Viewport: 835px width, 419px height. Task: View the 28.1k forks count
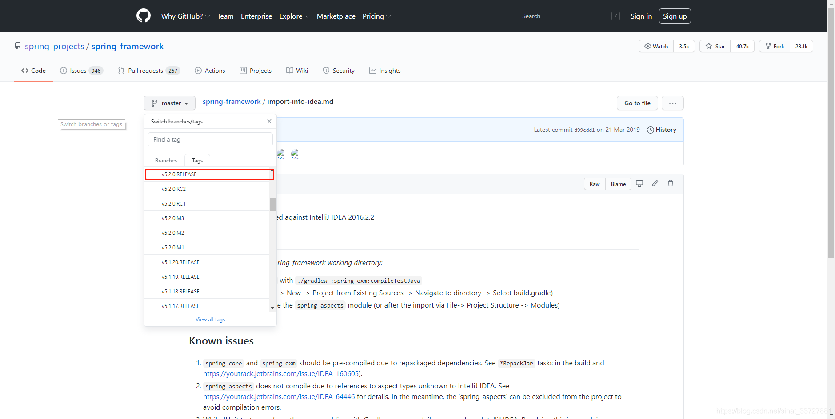coord(801,46)
